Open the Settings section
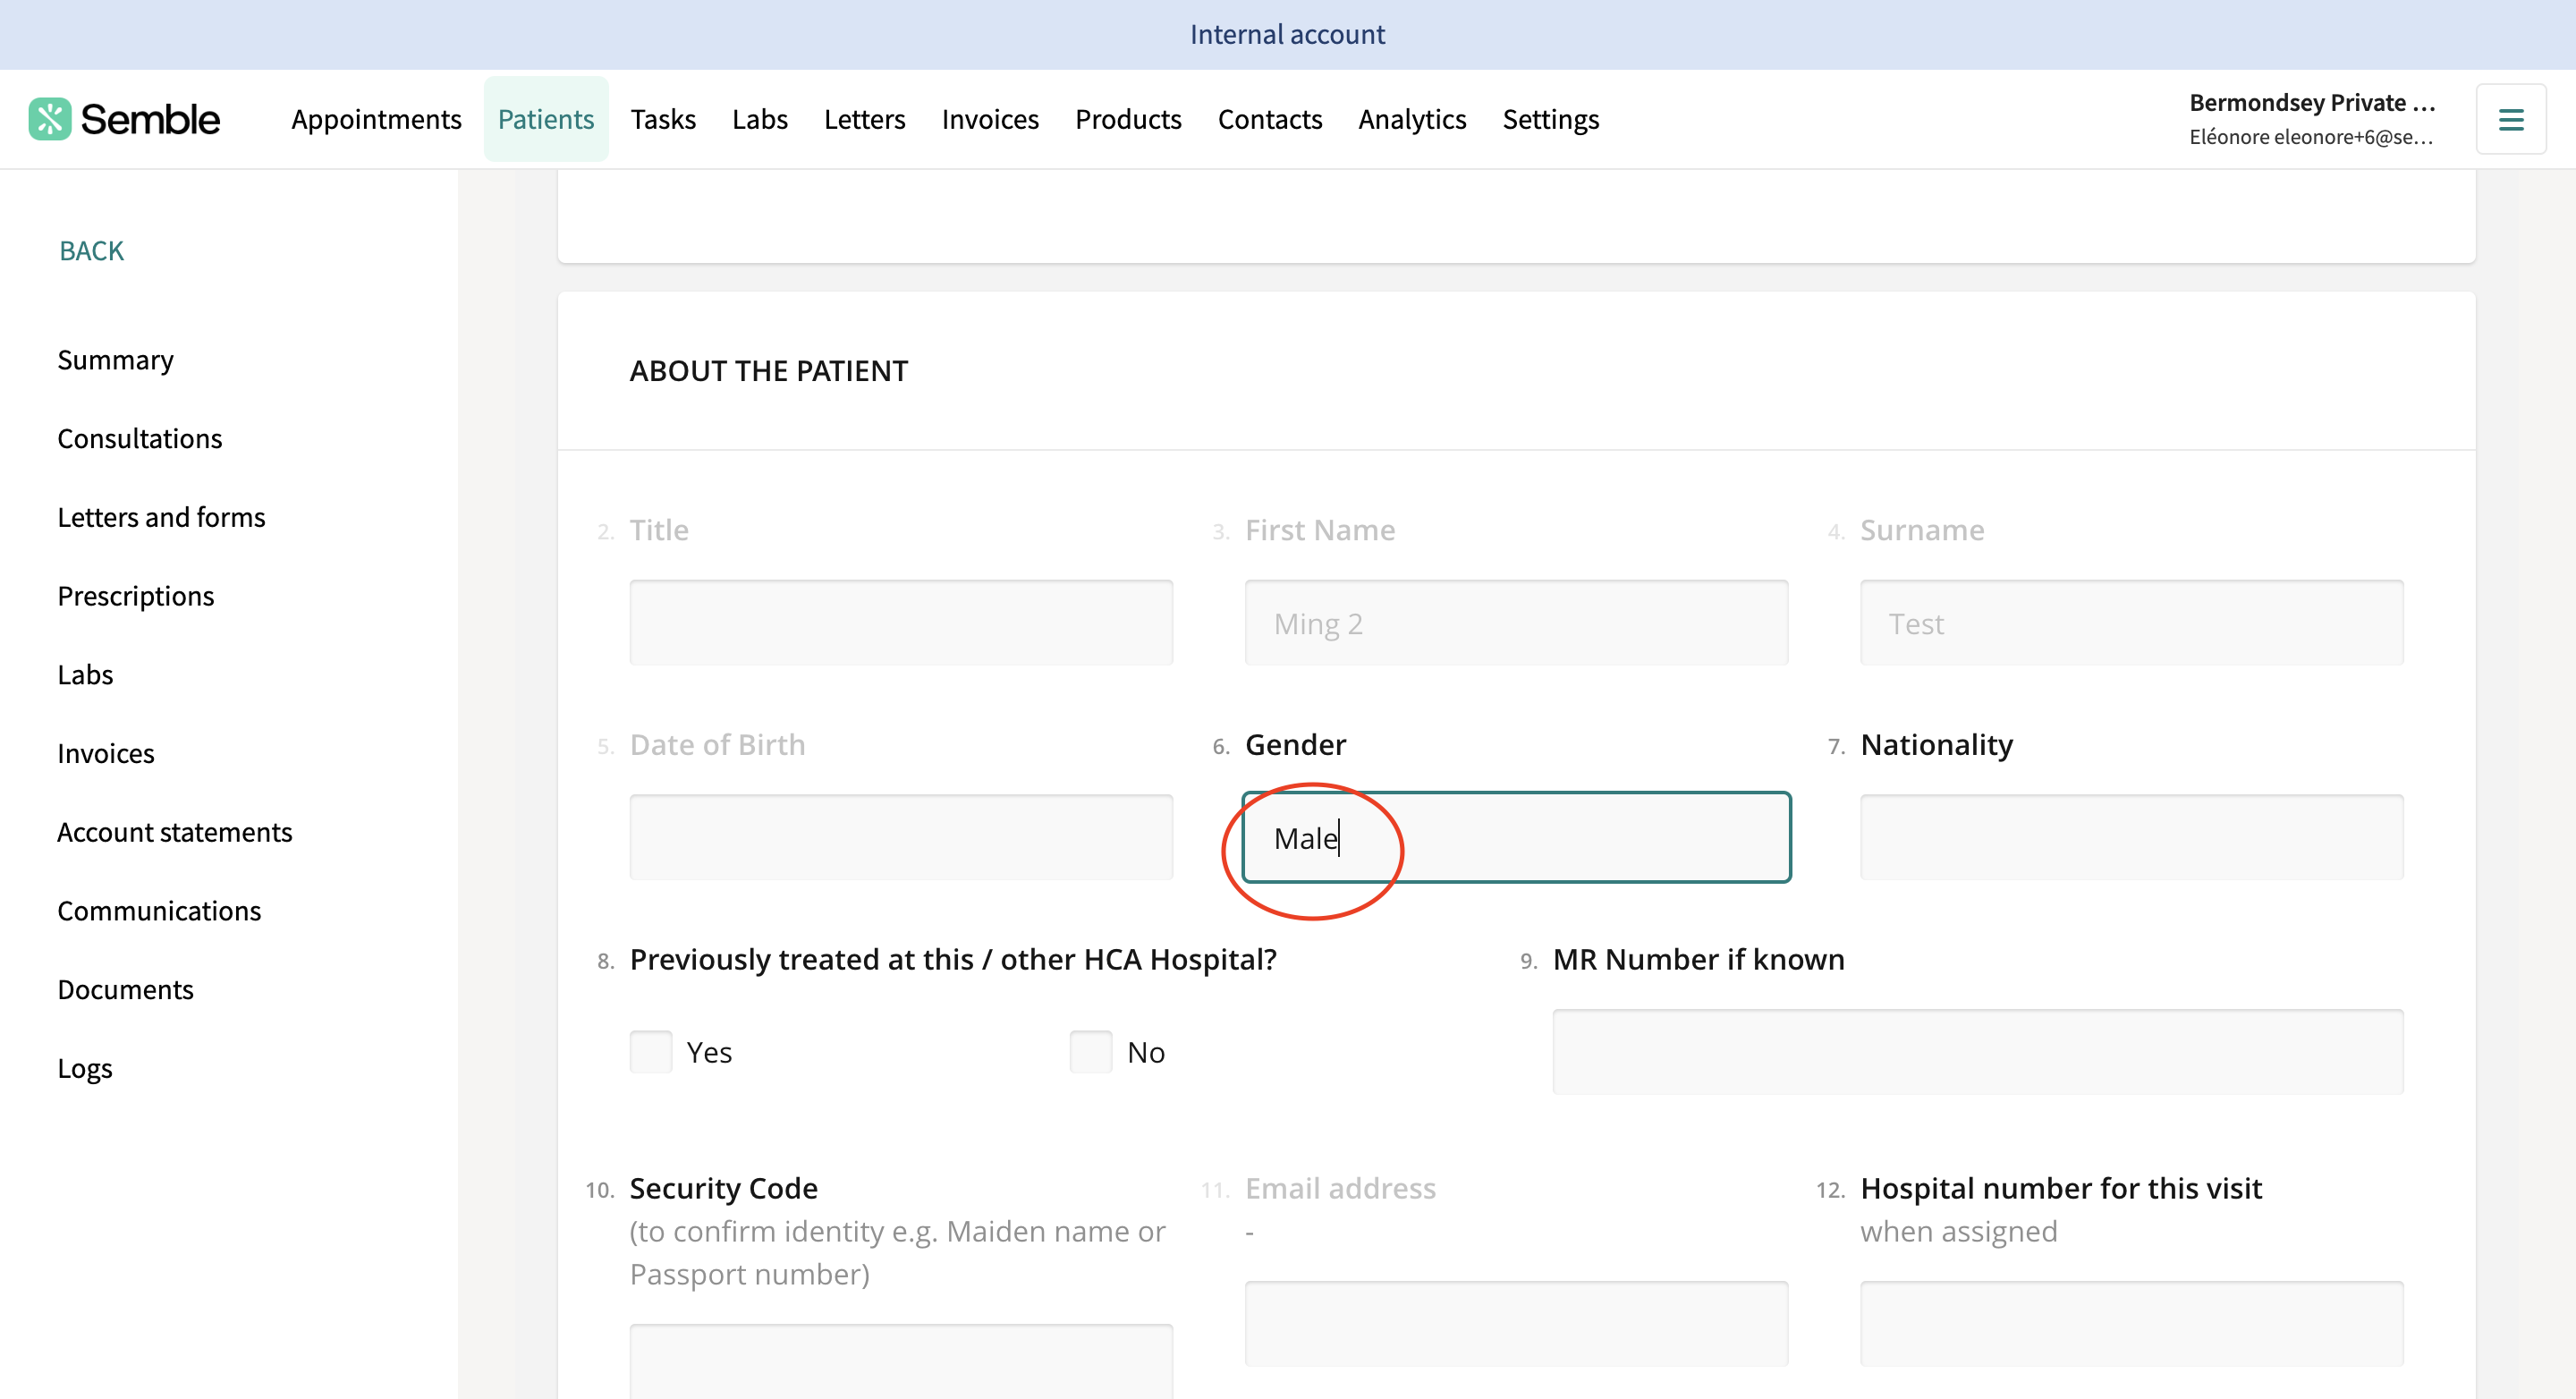 point(1551,119)
